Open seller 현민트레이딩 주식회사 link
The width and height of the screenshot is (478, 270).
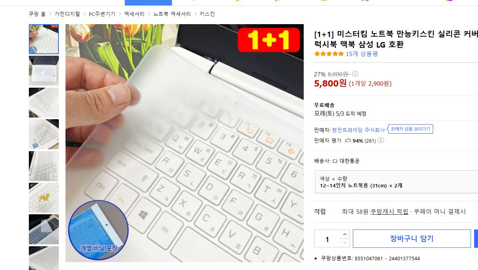click(x=358, y=130)
